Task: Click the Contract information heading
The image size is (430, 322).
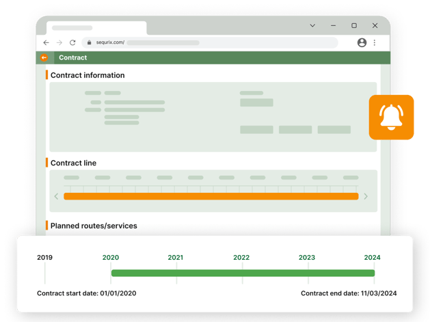Action: coord(88,75)
